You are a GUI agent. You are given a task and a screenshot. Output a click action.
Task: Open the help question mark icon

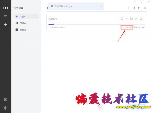coord(6,108)
